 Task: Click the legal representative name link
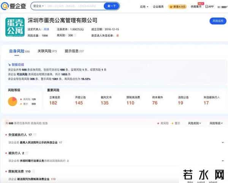(46, 29)
